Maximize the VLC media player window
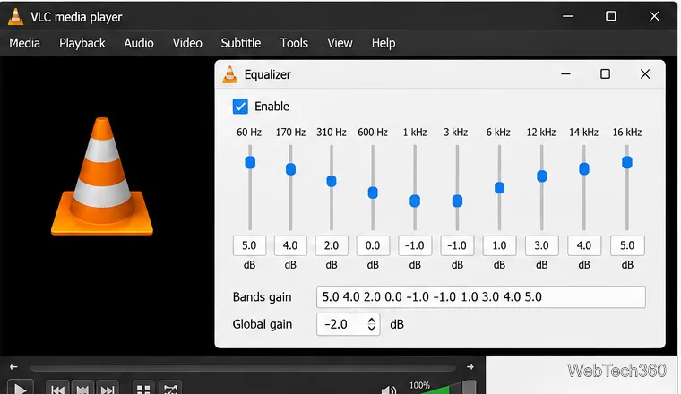 pos(610,16)
